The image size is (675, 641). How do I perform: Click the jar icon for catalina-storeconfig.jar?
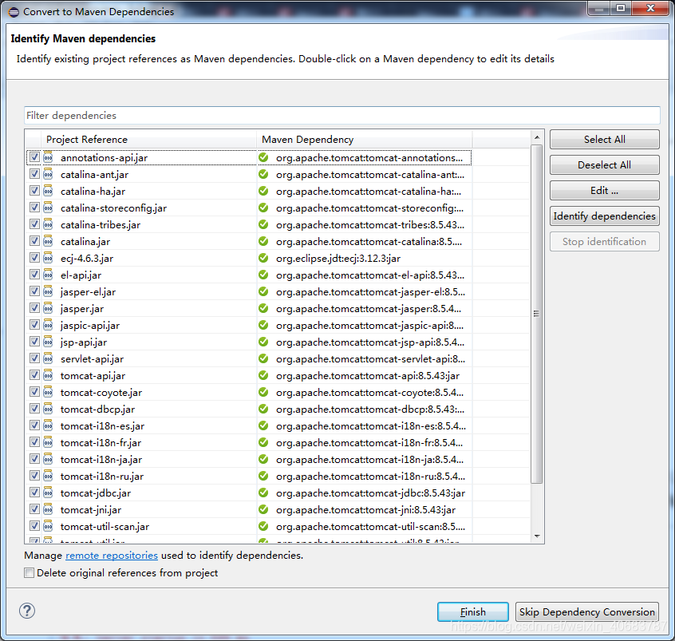coord(48,208)
